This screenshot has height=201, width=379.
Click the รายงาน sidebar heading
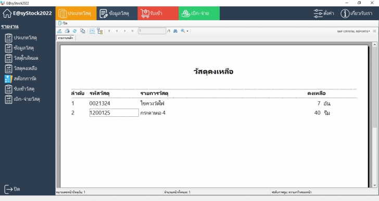[10, 26]
